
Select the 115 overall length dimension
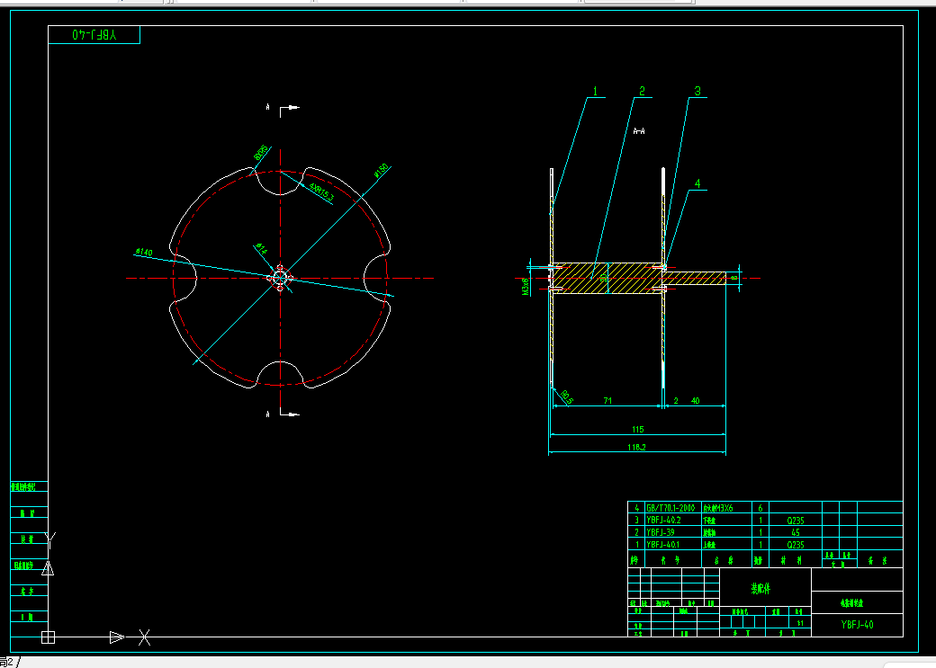(x=637, y=430)
